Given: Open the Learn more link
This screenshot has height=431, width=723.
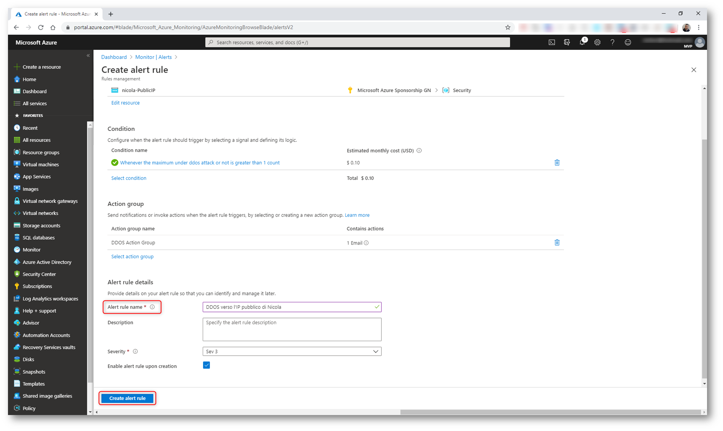Looking at the screenshot, I should click(357, 215).
